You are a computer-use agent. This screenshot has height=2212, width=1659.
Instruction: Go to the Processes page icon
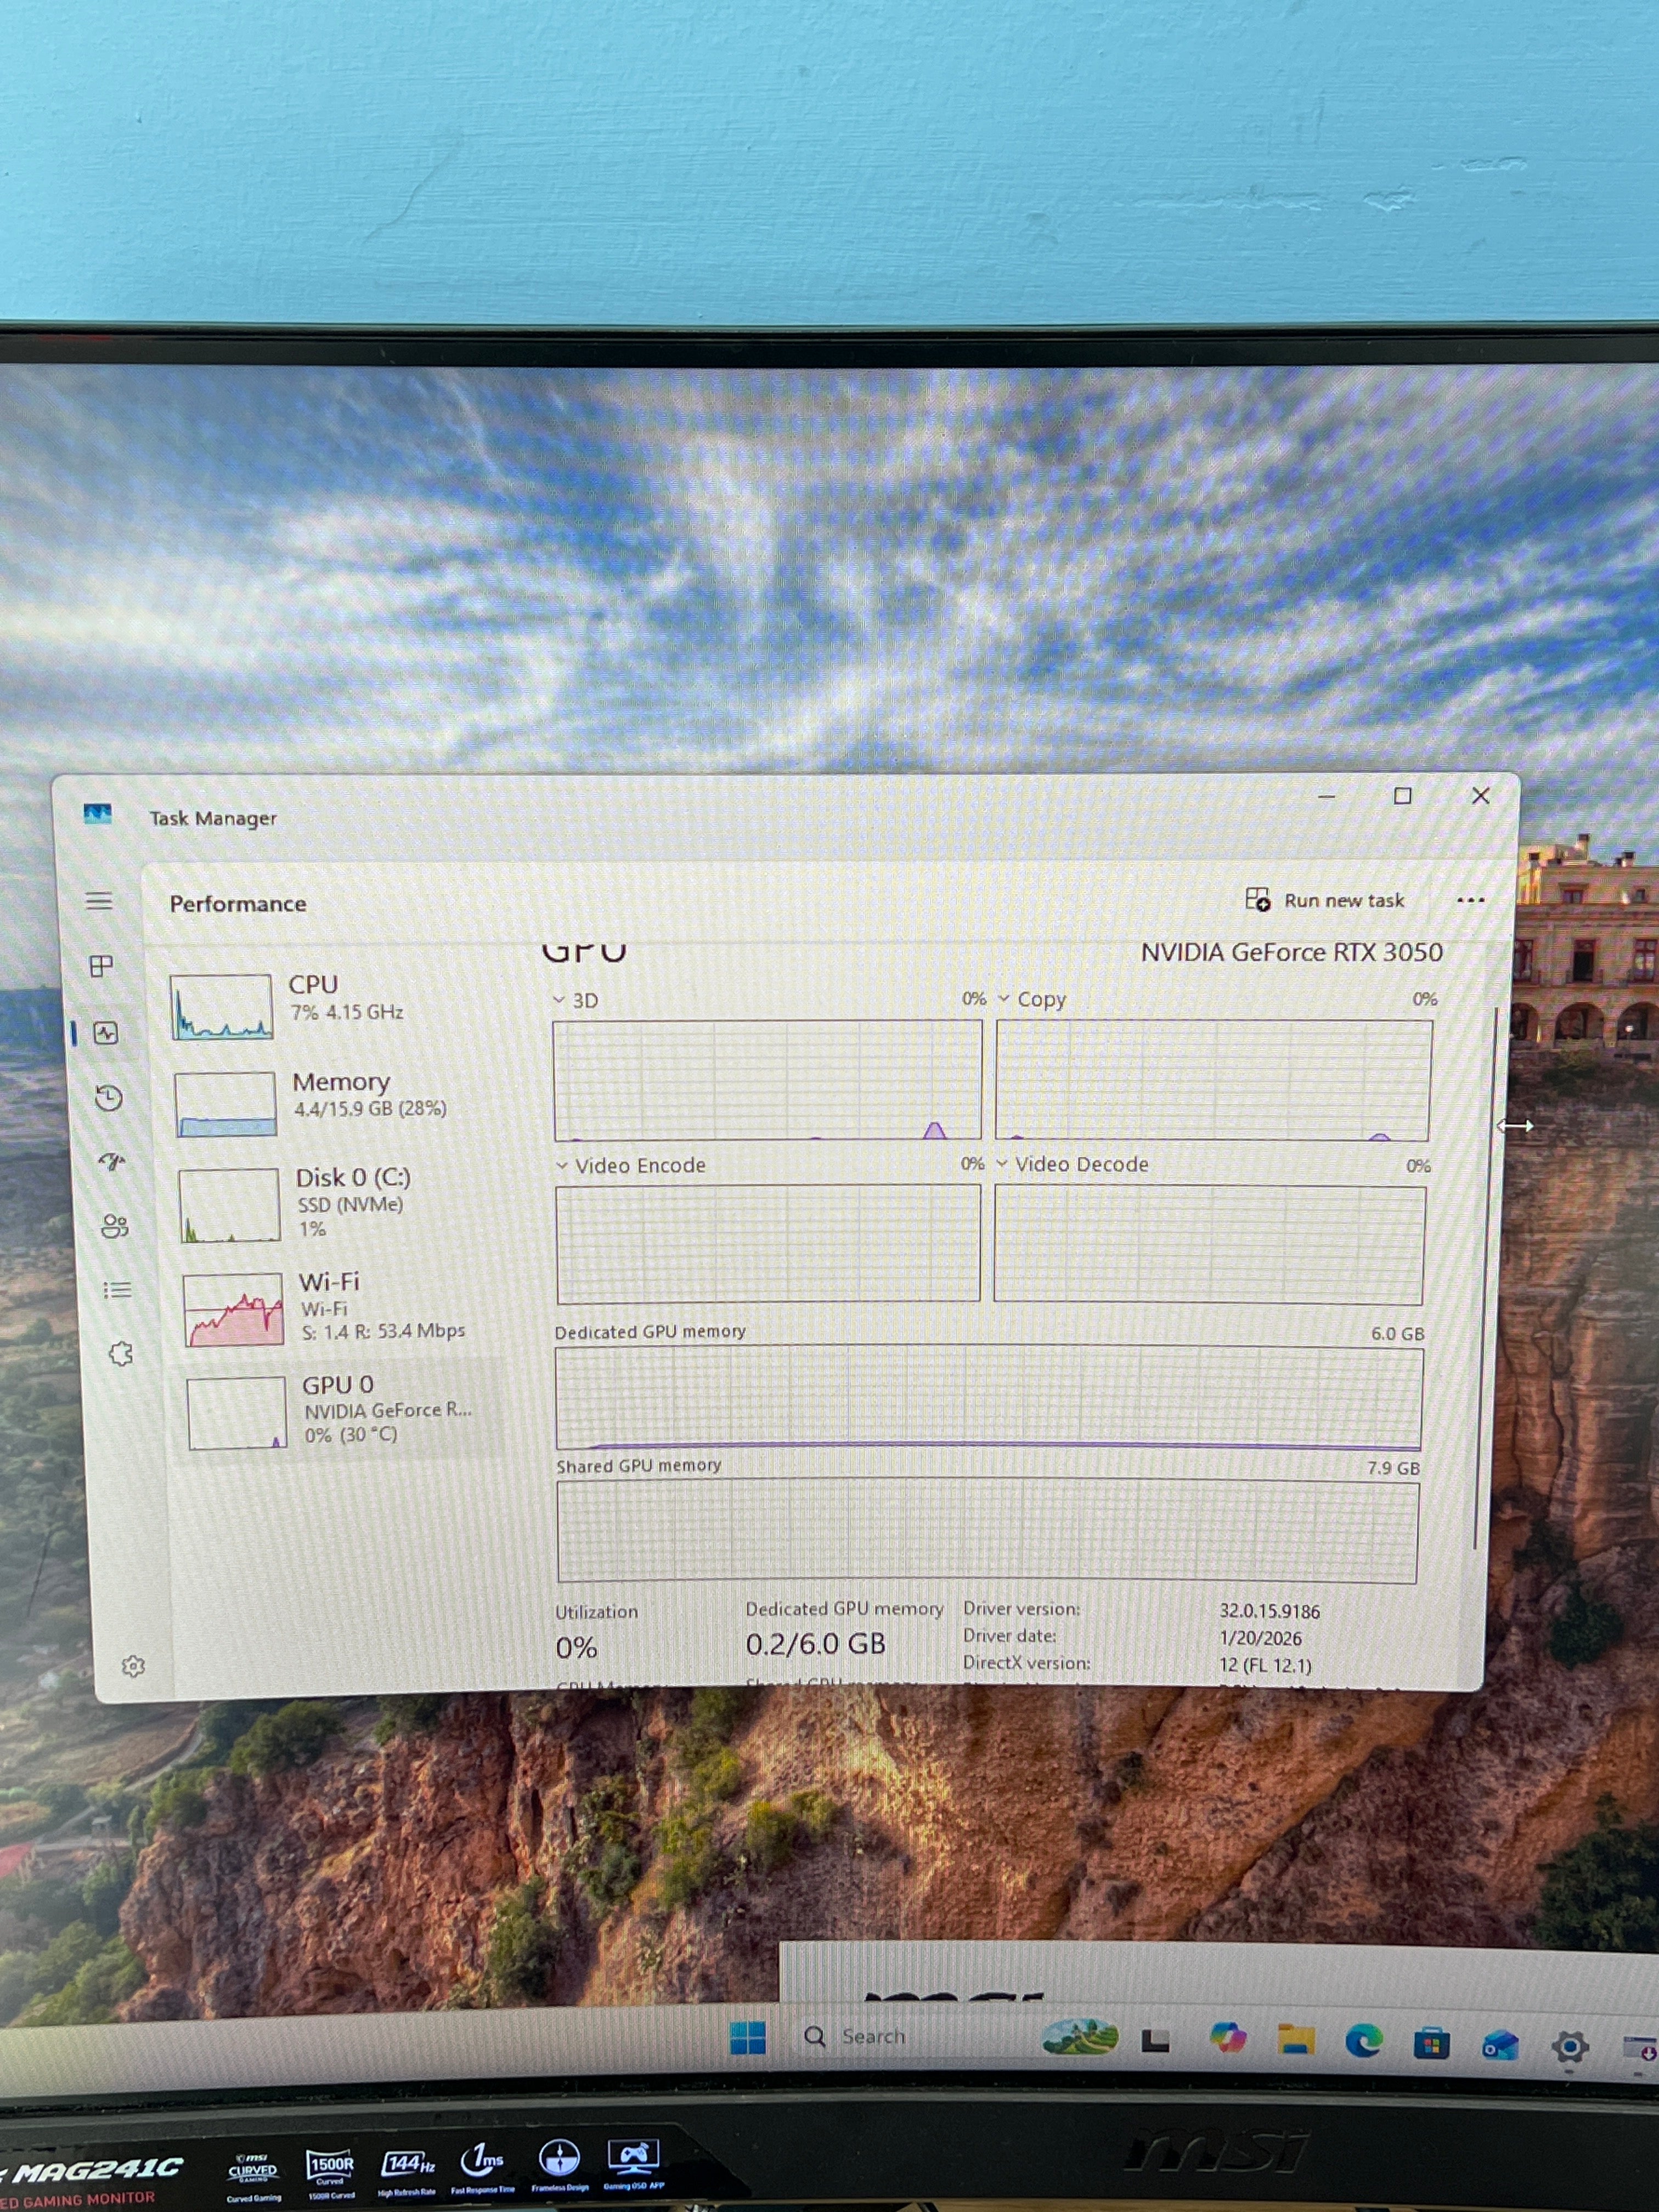[x=101, y=966]
